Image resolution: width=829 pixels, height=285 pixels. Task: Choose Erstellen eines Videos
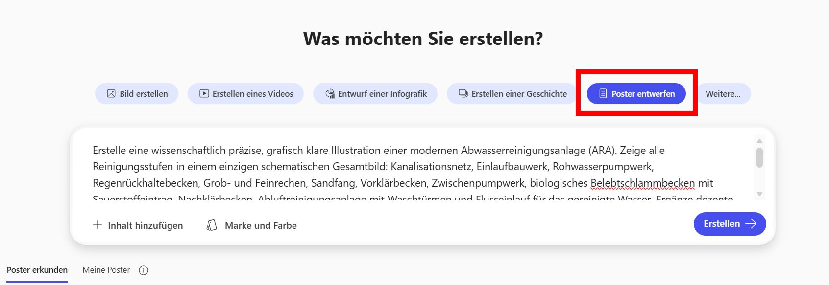point(252,94)
